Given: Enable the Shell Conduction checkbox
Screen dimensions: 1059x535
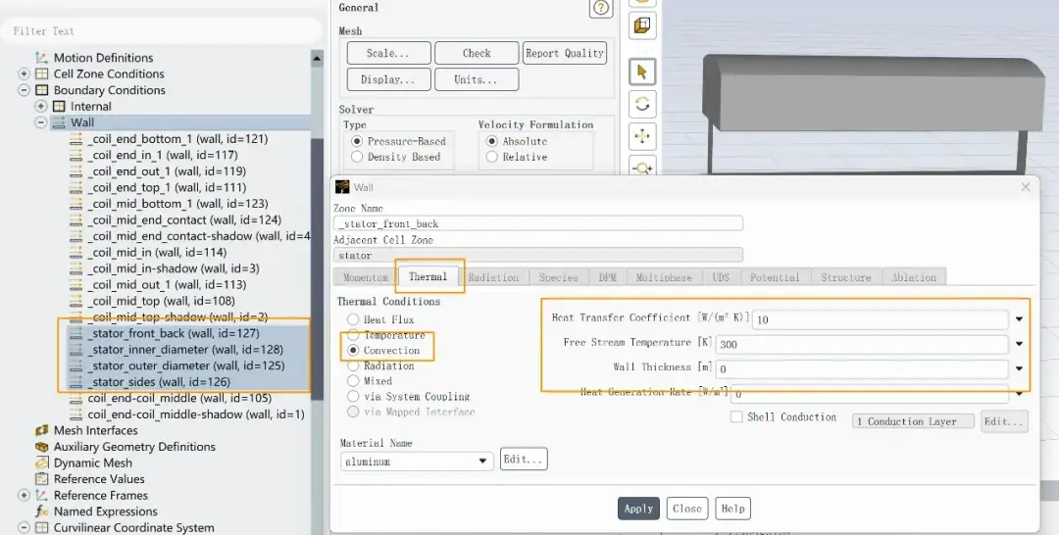Looking at the screenshot, I should tap(736, 417).
